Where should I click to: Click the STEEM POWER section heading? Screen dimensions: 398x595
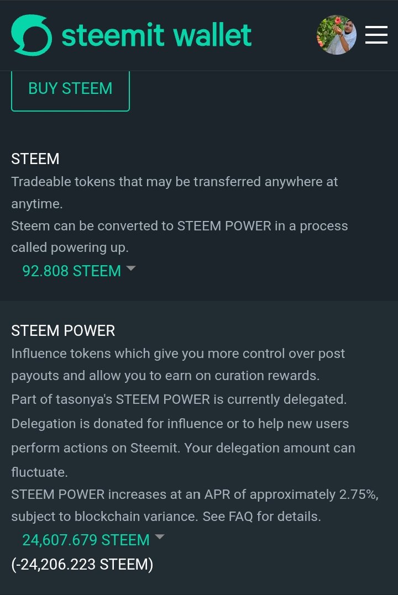point(63,331)
